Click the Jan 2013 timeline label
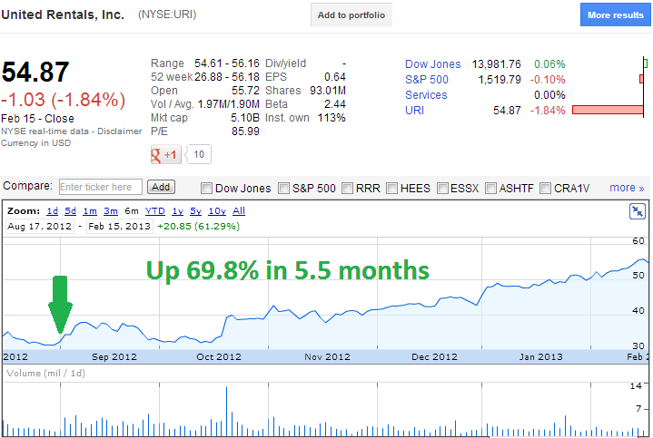This screenshot has height=438, width=653. tap(541, 357)
